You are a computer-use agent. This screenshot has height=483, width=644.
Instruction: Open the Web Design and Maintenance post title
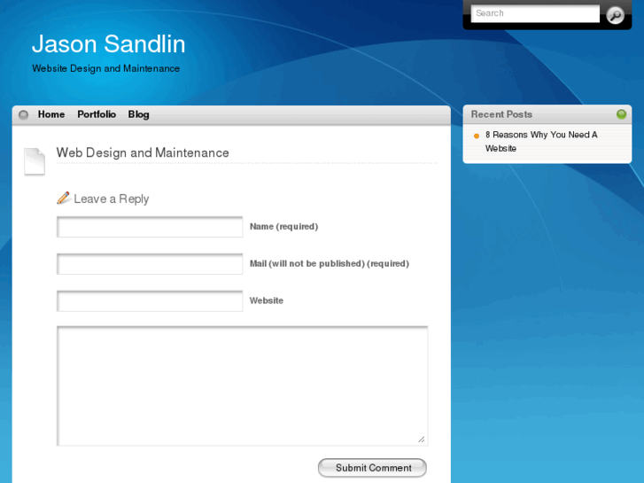click(143, 152)
